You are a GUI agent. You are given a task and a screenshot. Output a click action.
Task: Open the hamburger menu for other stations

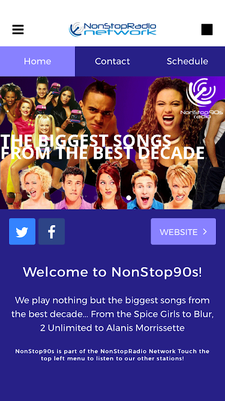[18, 30]
